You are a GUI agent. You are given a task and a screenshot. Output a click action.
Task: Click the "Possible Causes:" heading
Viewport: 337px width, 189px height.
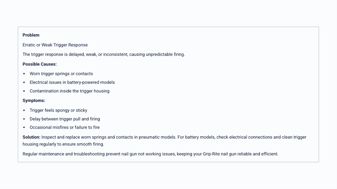tap(40, 64)
